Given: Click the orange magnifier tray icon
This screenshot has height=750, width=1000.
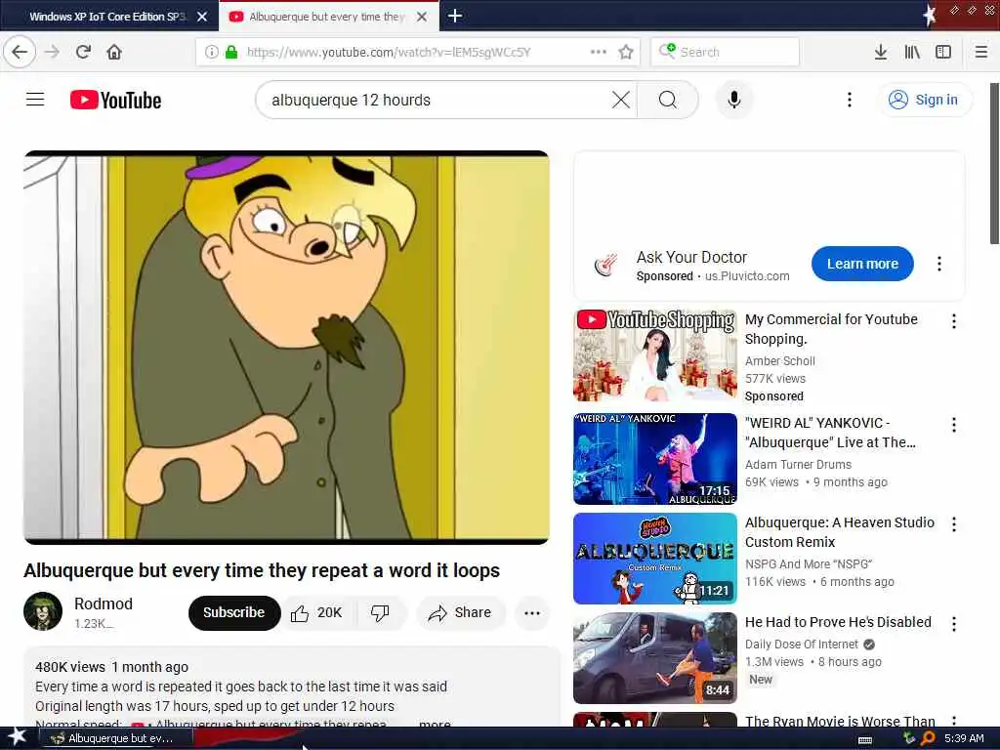Looking at the screenshot, I should [x=928, y=738].
